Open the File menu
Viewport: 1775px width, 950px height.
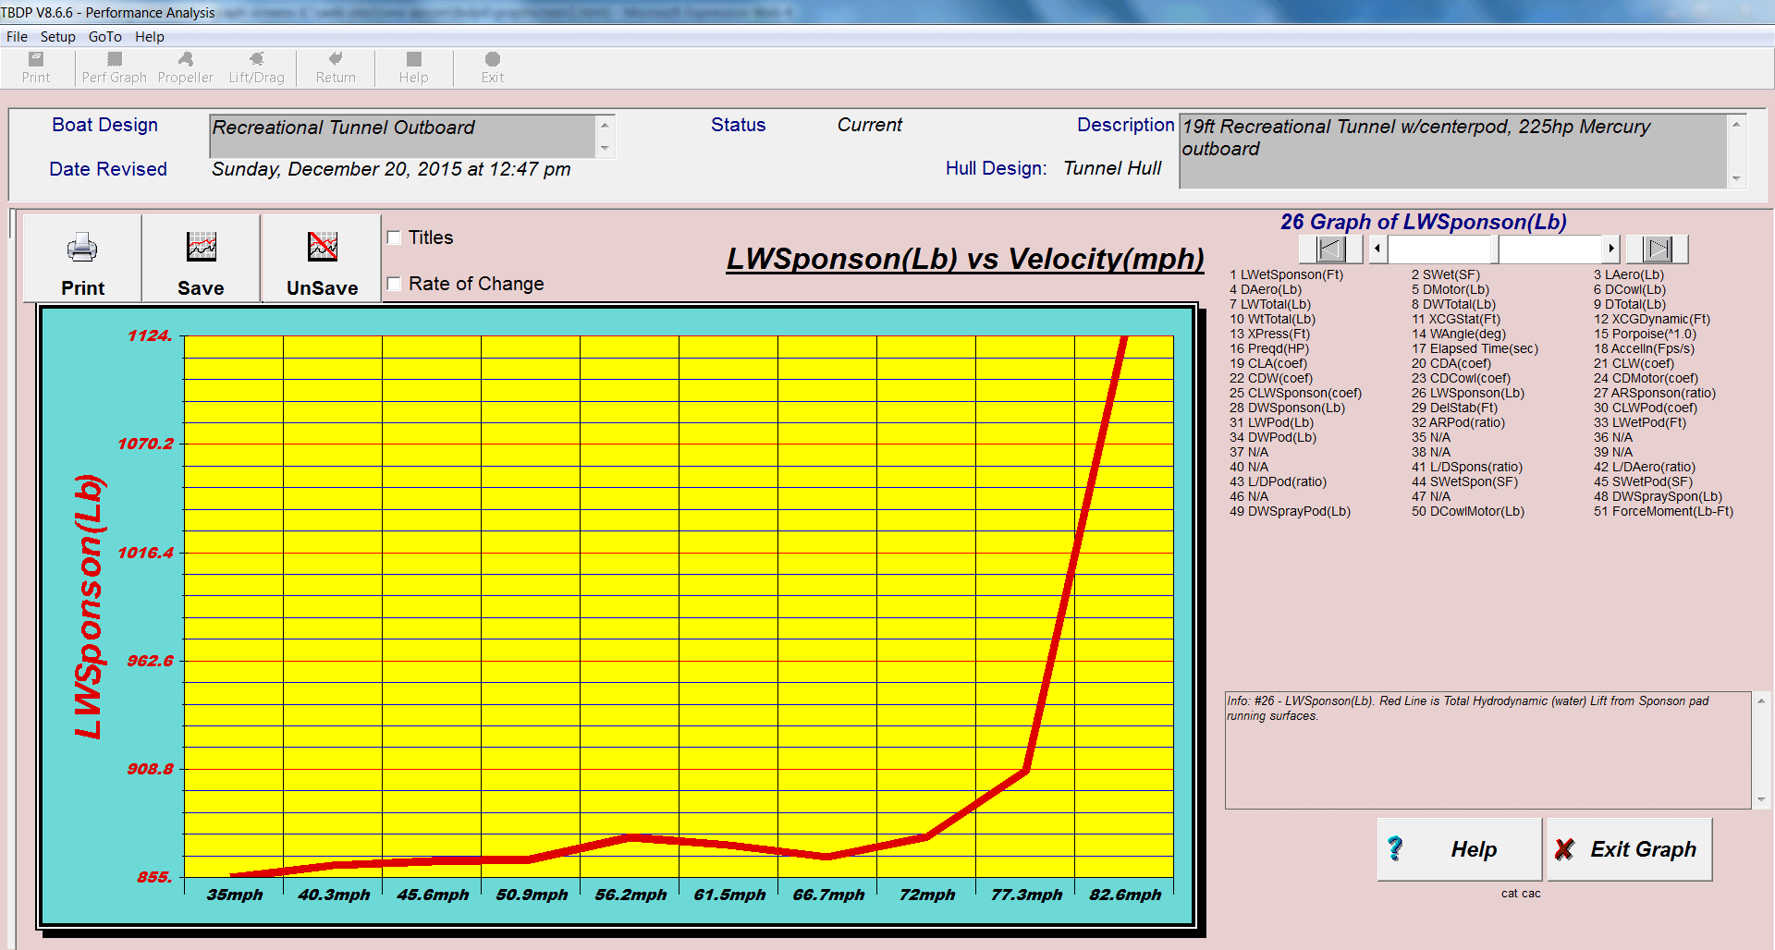(x=17, y=37)
